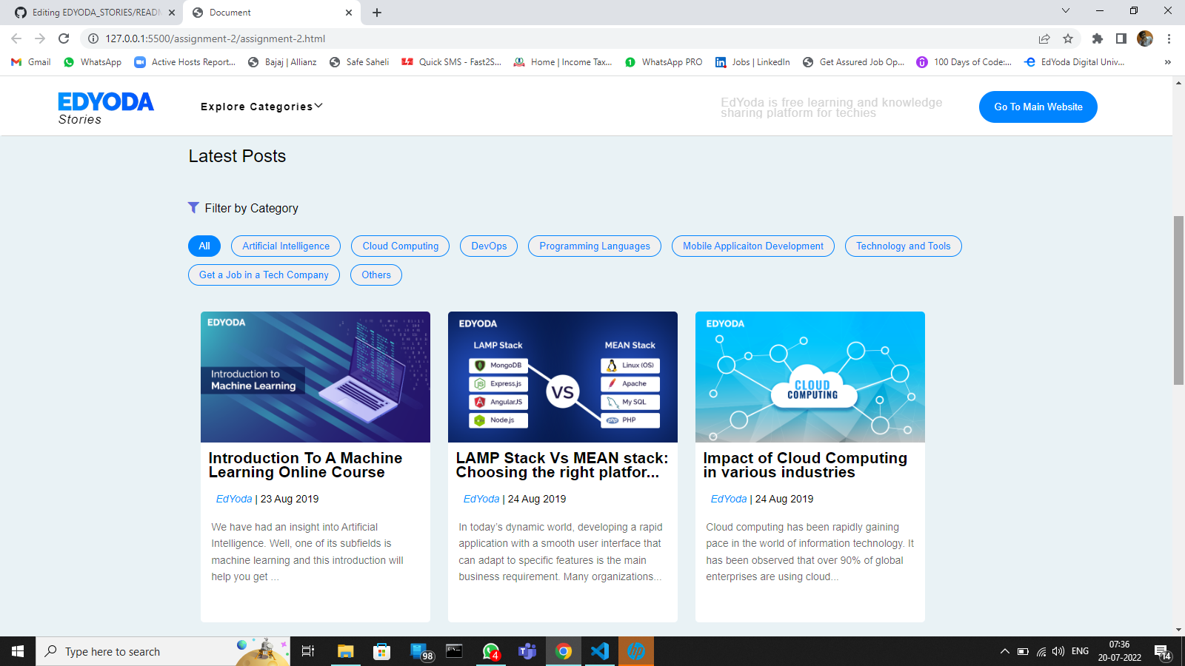
Task: Open Microsoft Teams from the taskbar
Action: [x=527, y=651]
